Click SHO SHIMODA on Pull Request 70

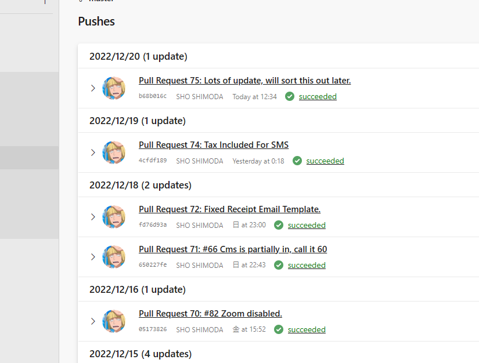click(x=200, y=329)
